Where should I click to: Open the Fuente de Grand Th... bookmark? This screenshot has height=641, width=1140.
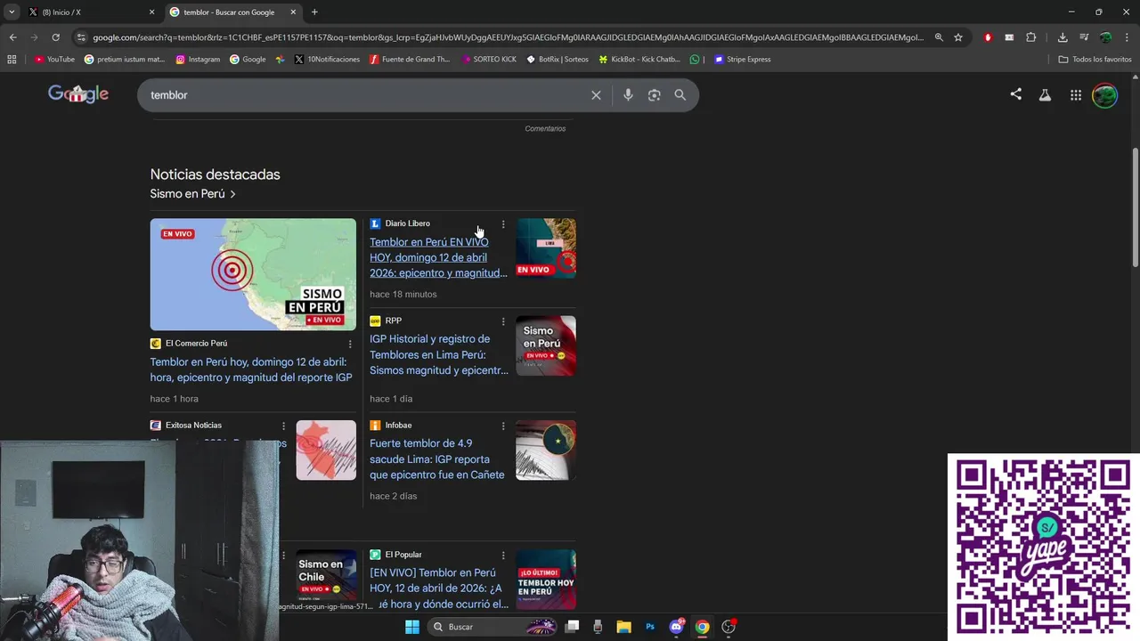[410, 60]
